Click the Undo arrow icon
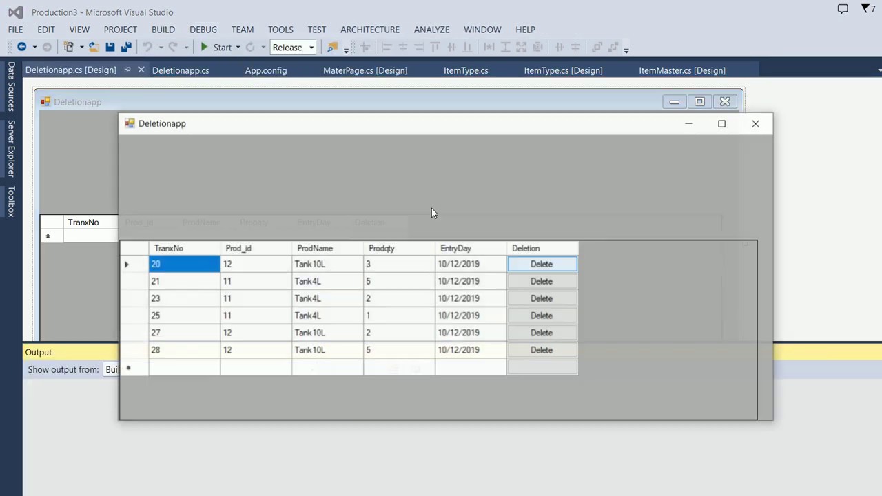 (x=147, y=47)
